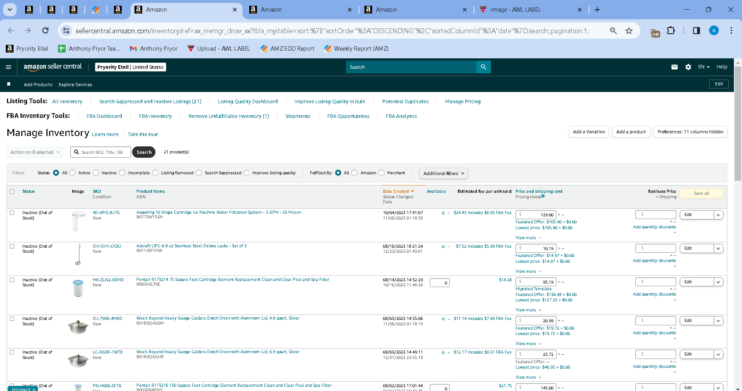Click the bookmark flag icon beside Add Products
742x391 pixels.
point(9,84)
